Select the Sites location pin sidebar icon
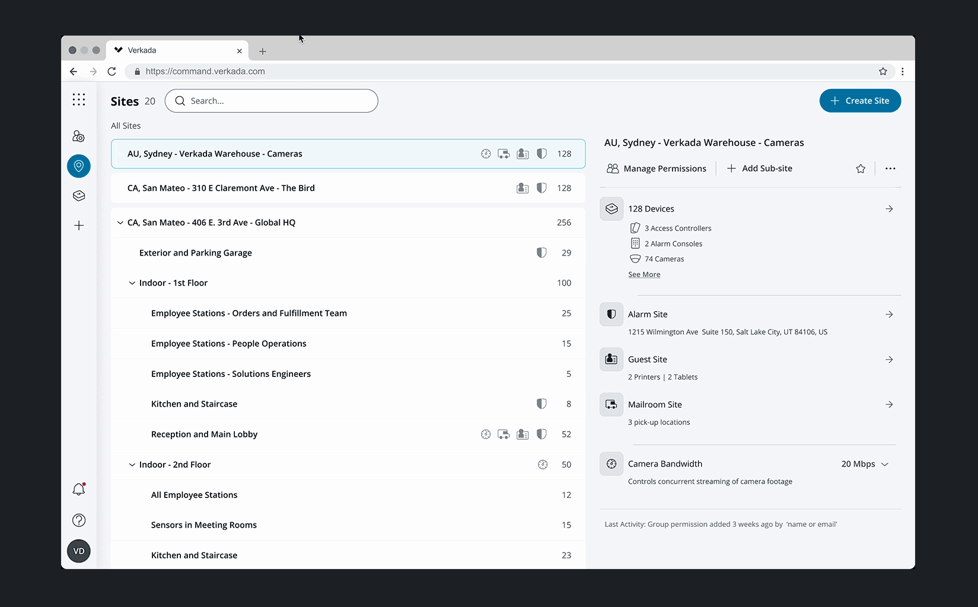 point(79,166)
